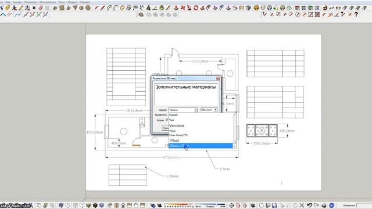
Task: Click the Измерения measurements field
Action: (364, 206)
